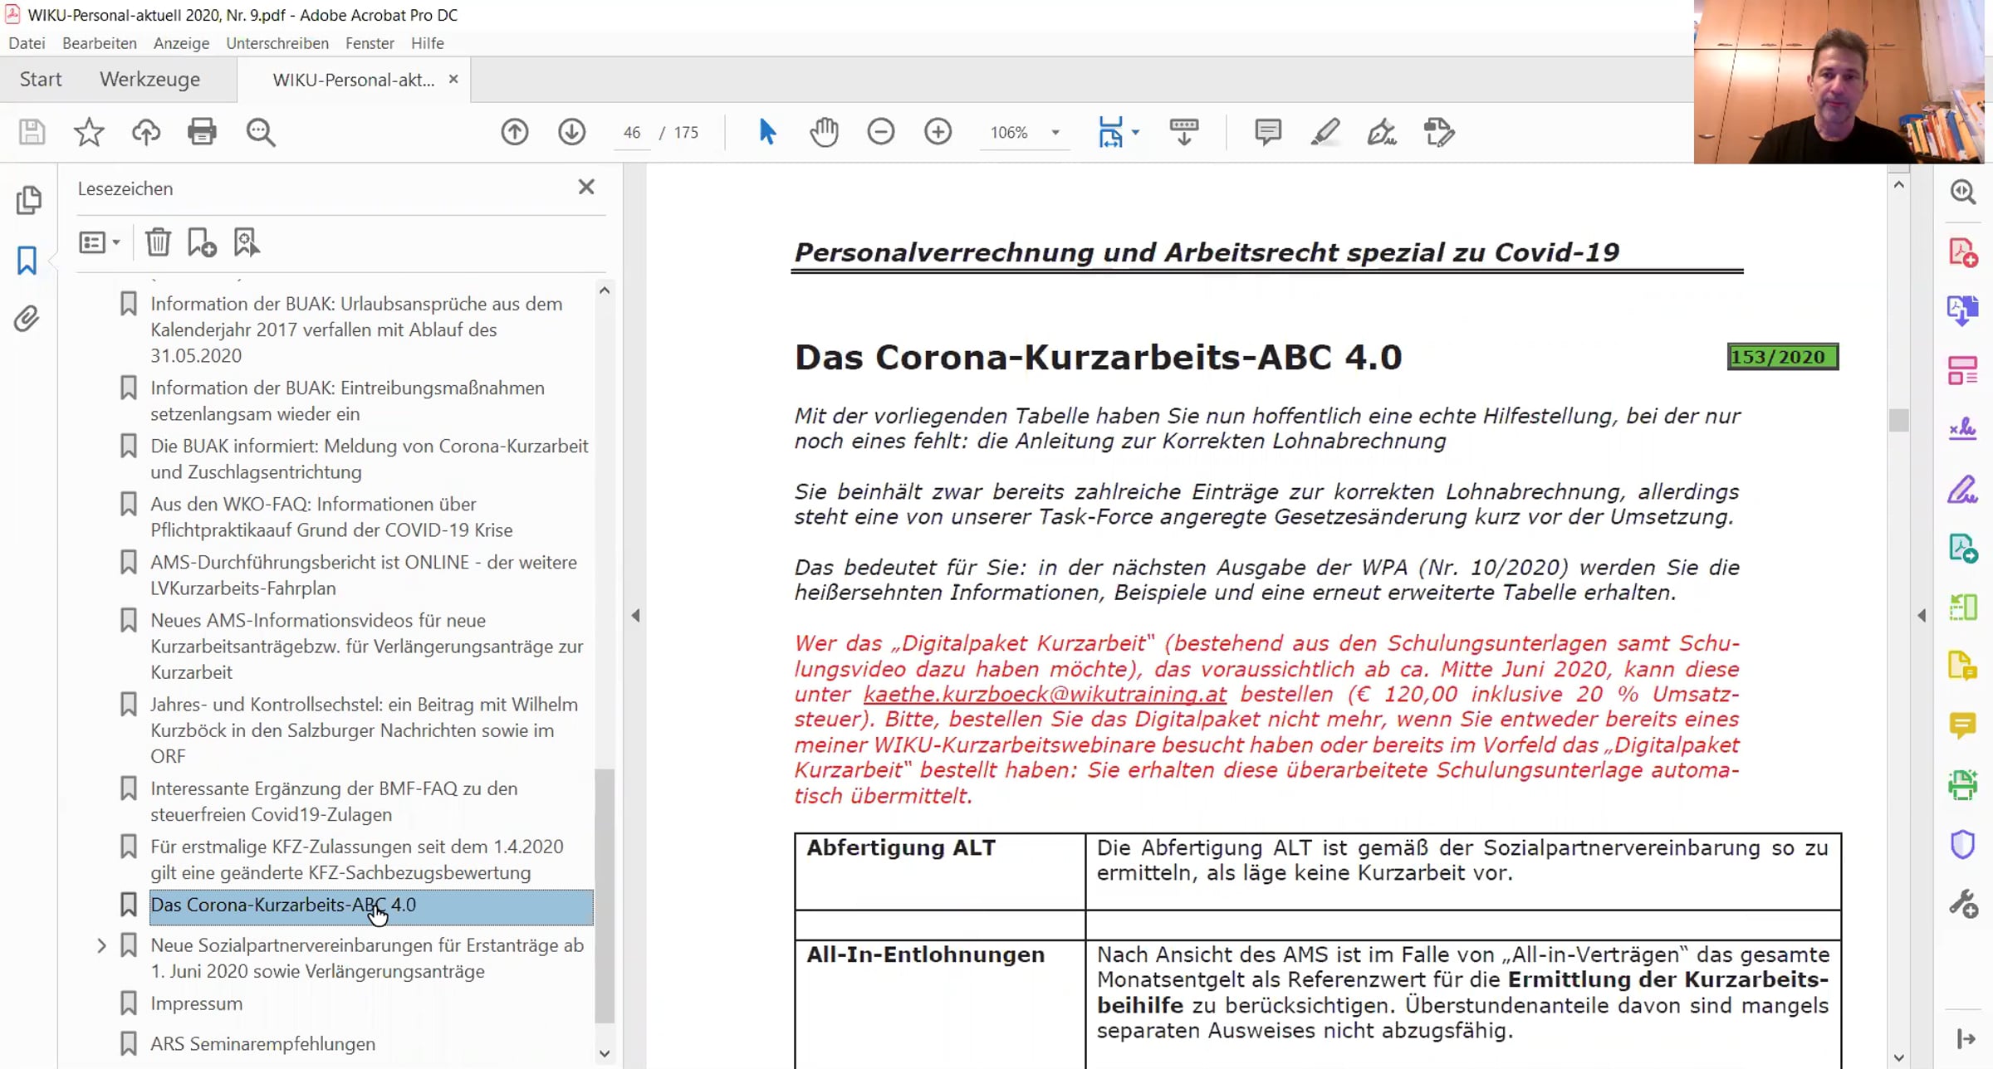1993x1069 pixels.
Task: Click the page number input field
Action: [632, 132]
